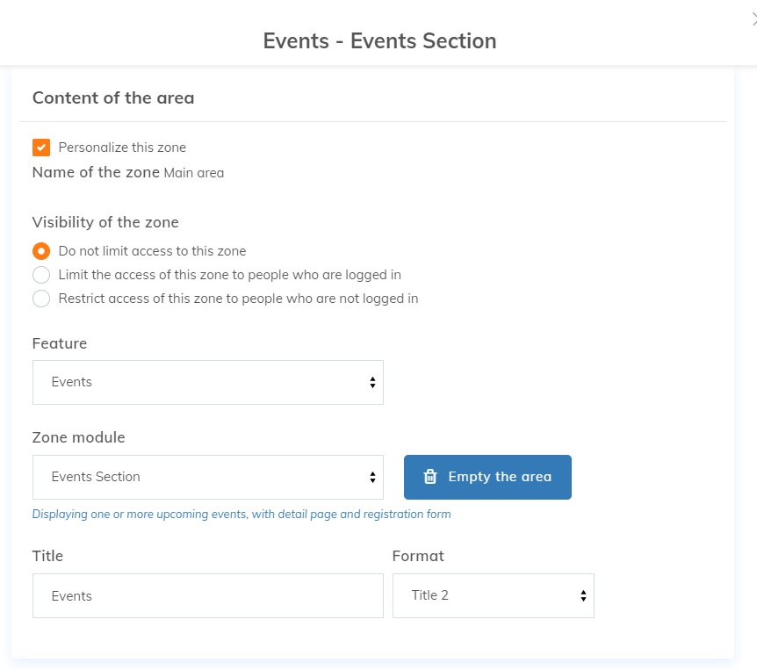757x670 pixels.
Task: Select Restrict access to not logged in people
Action: pos(41,299)
